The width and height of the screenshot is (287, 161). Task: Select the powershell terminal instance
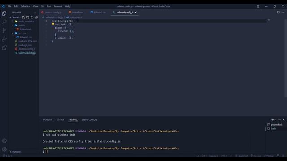(275, 125)
